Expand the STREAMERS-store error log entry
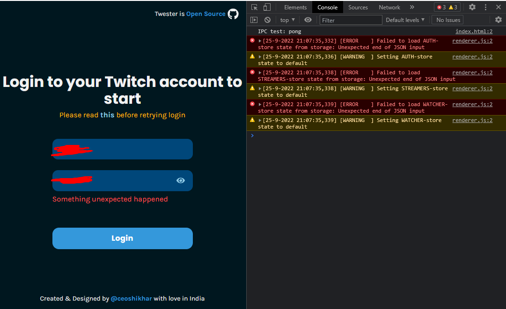 260,73
